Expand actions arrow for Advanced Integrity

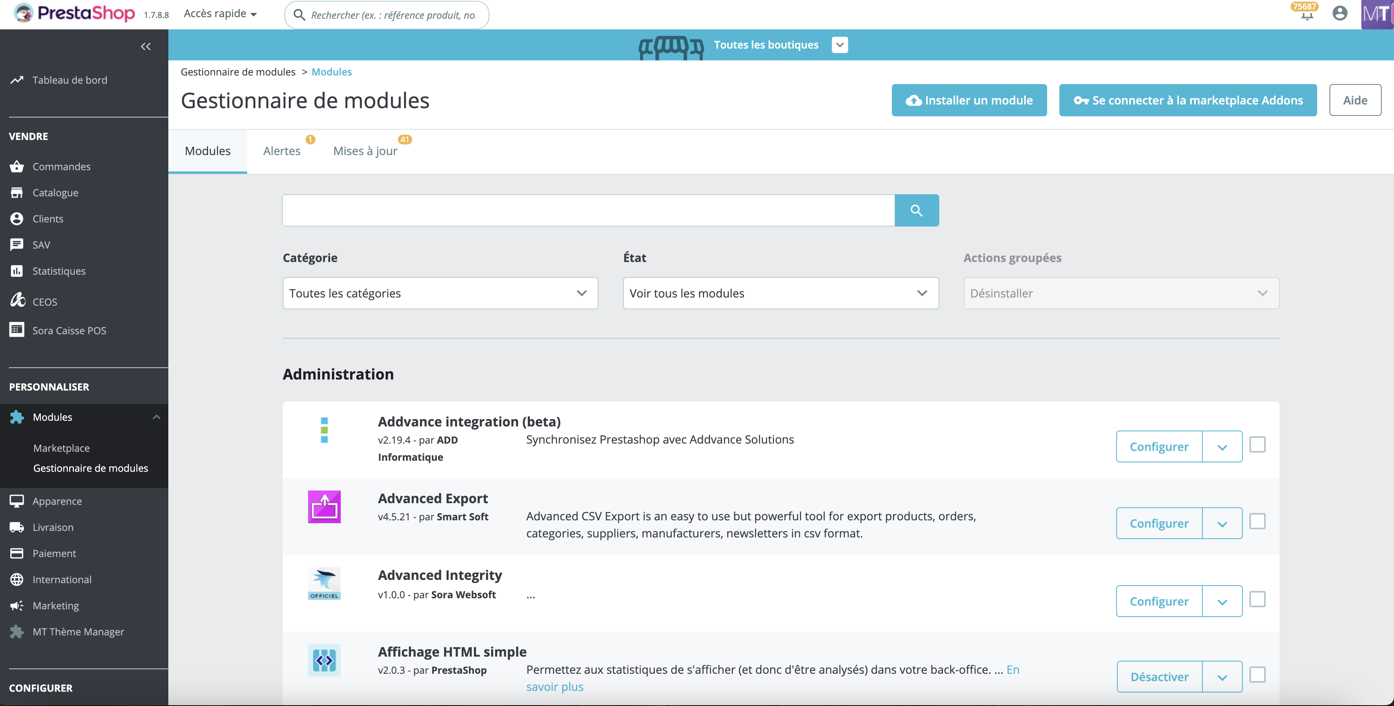[1222, 601]
